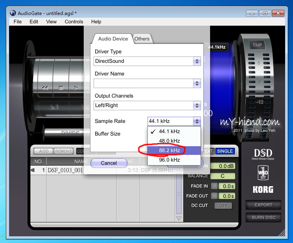Screen dimensions: 293x243
Task: Toggle the FADE IN switch
Action: click(214, 186)
